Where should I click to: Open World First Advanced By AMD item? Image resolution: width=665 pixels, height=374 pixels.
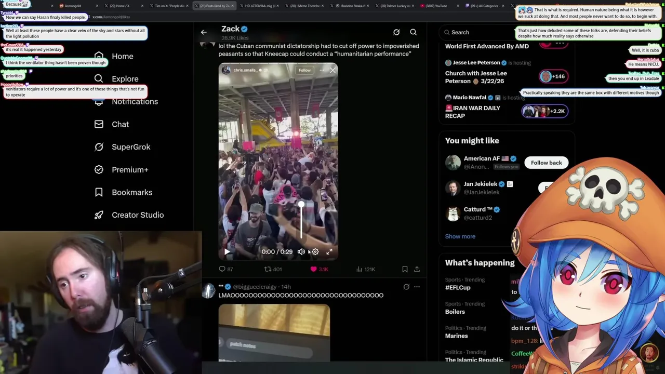tap(487, 46)
